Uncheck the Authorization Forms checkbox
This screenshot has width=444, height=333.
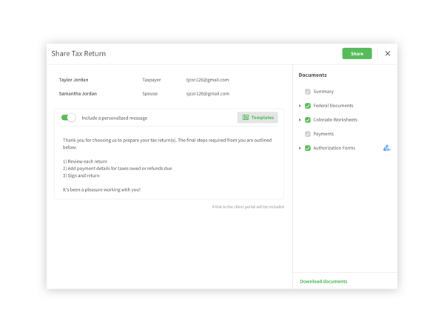click(308, 148)
